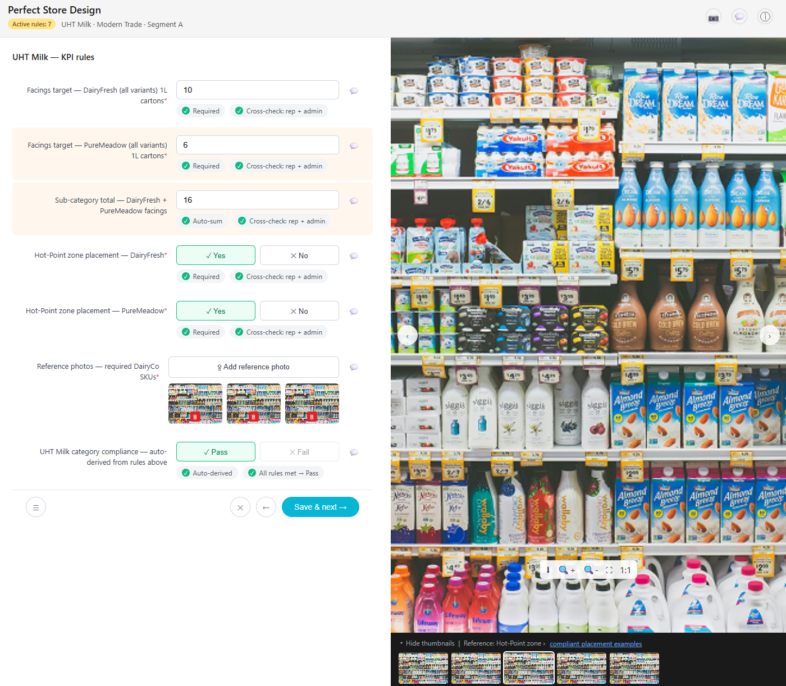Click UHT Milk — KPI rules heading
This screenshot has height=686, width=786.
click(53, 57)
